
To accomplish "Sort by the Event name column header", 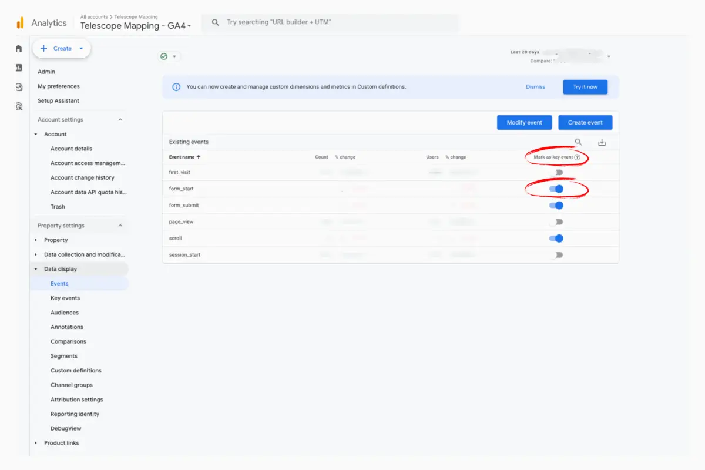I will click(185, 157).
